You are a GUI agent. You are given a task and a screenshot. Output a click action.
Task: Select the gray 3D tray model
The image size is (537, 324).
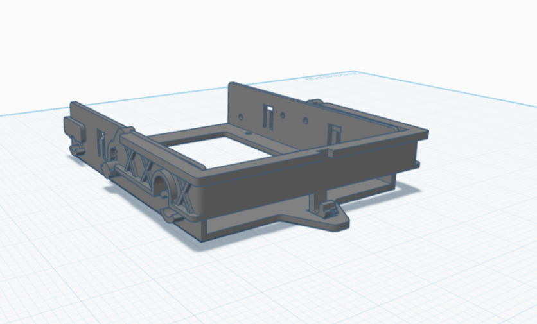[x=257, y=186]
